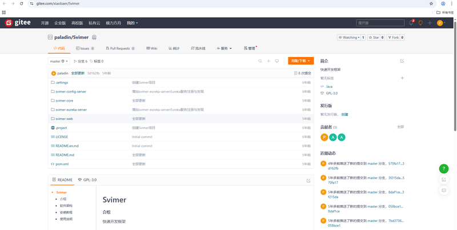Open the svimer-web folder
The width and height of the screenshot is (457, 230).
click(64, 119)
